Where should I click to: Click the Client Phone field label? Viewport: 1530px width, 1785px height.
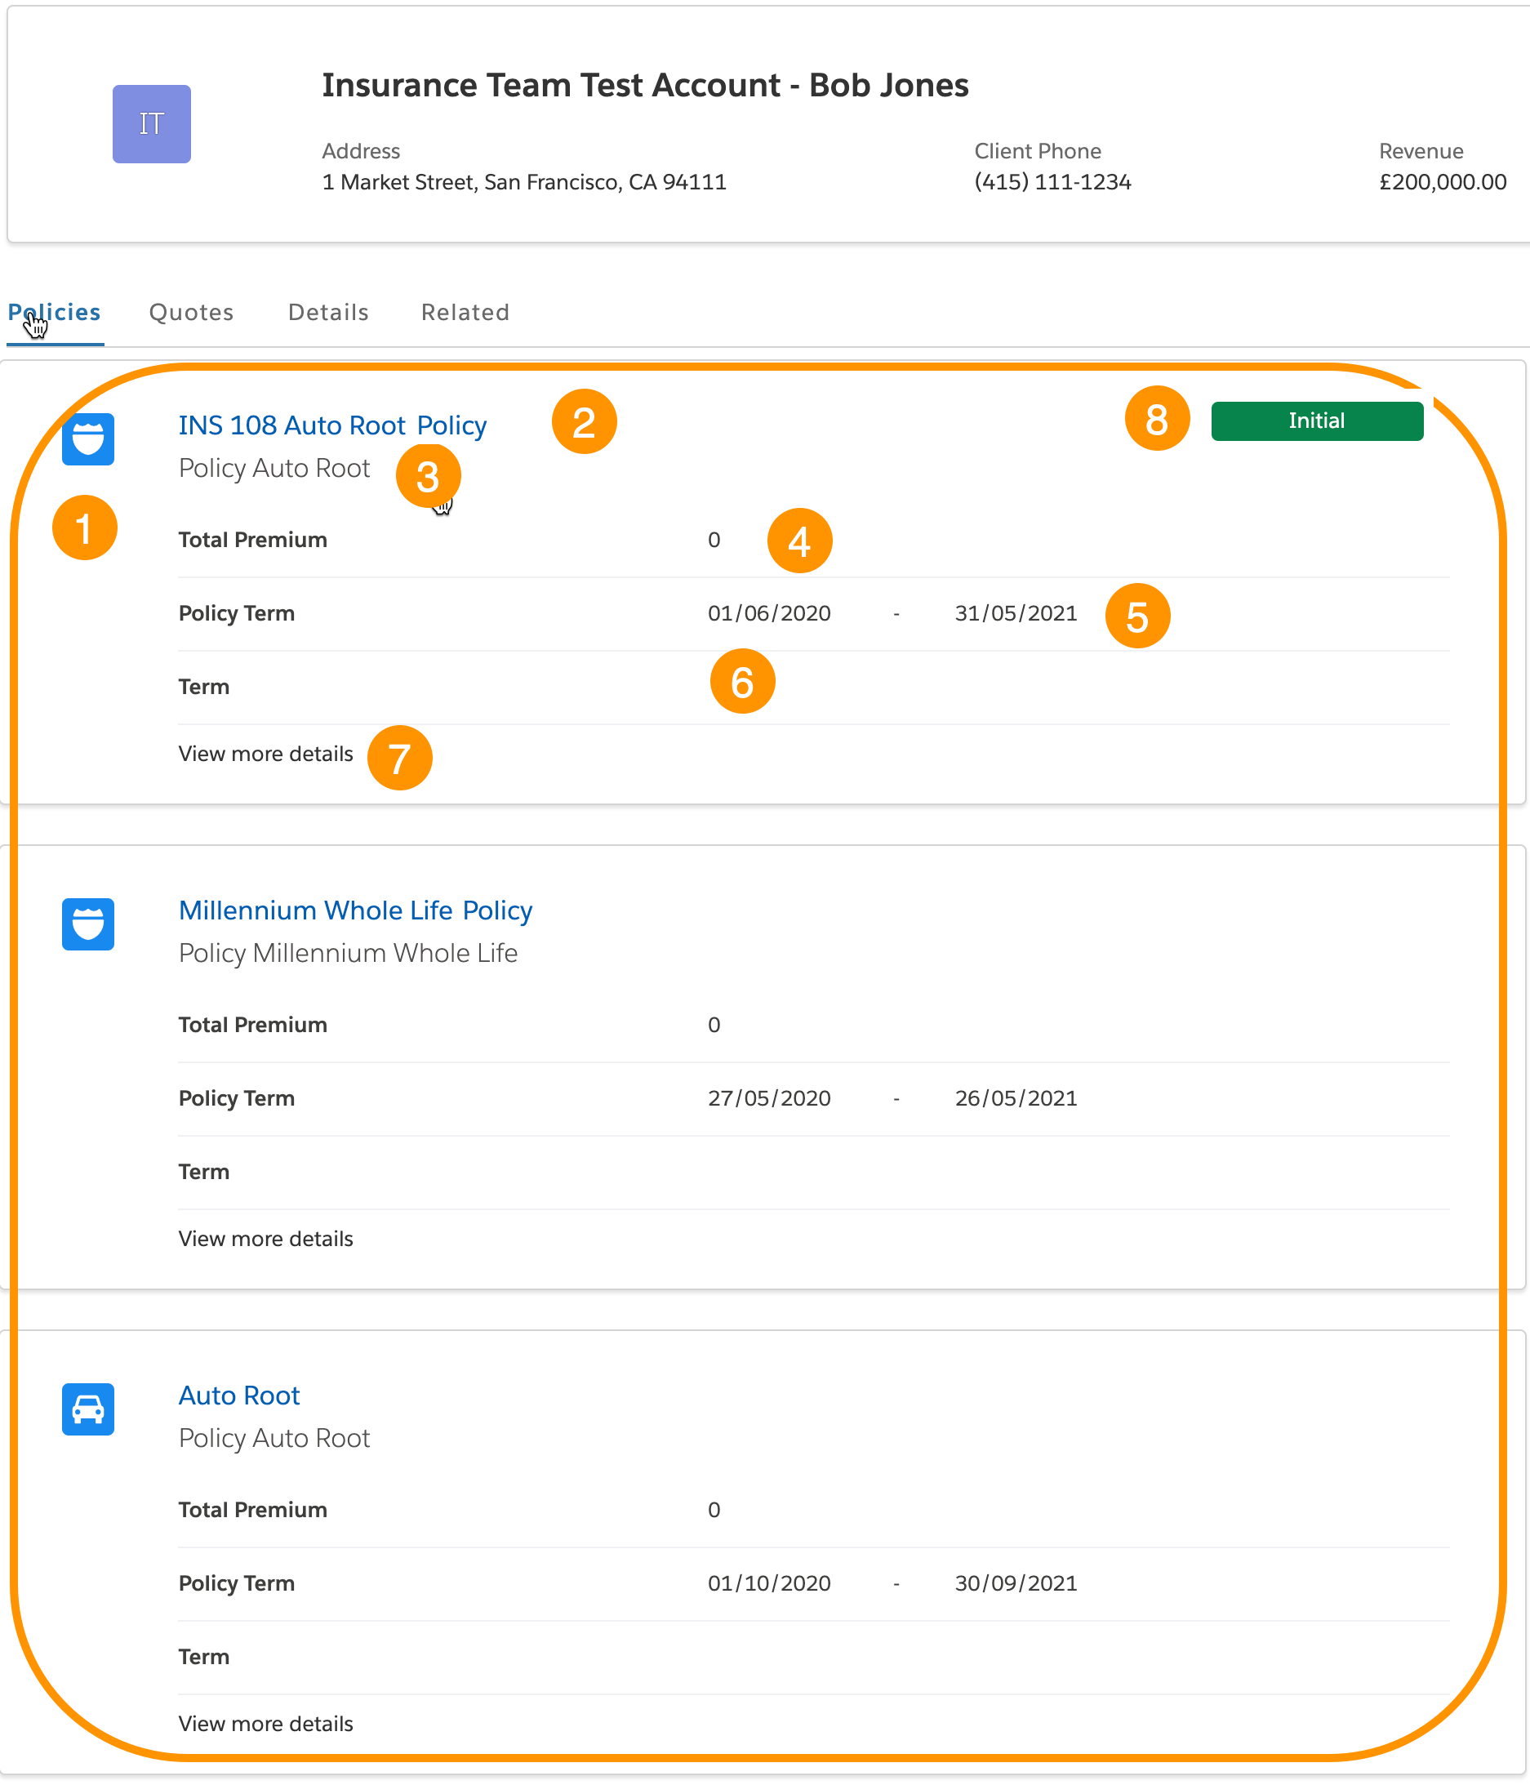pos(1037,151)
